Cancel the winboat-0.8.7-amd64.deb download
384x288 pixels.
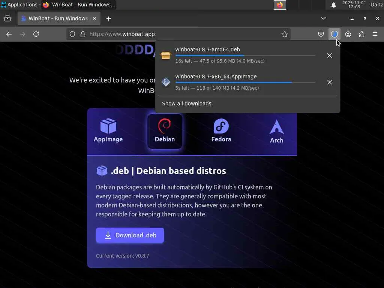coord(330,55)
